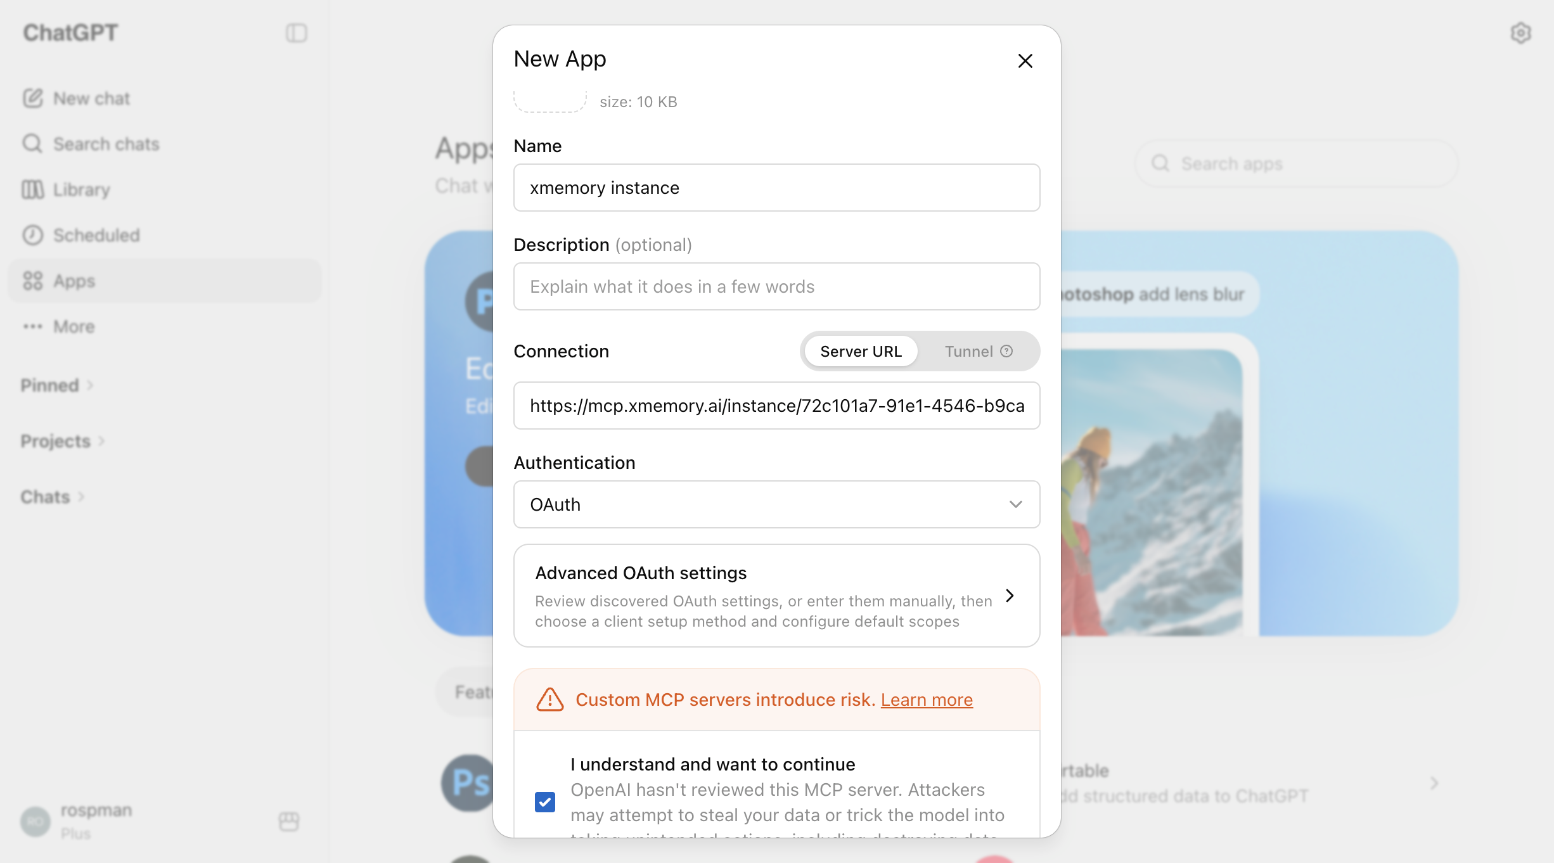Close the New App dialog
The image size is (1554, 863).
click(1025, 61)
